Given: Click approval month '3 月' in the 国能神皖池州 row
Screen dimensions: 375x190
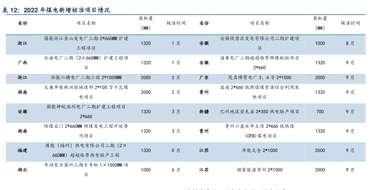Looking at the screenshot, I should tap(176, 111).
